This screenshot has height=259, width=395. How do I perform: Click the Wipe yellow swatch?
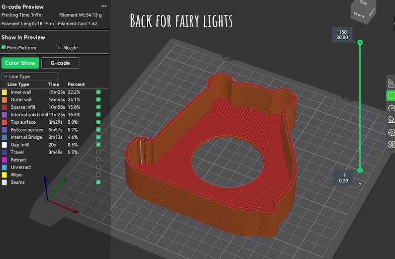click(4, 175)
